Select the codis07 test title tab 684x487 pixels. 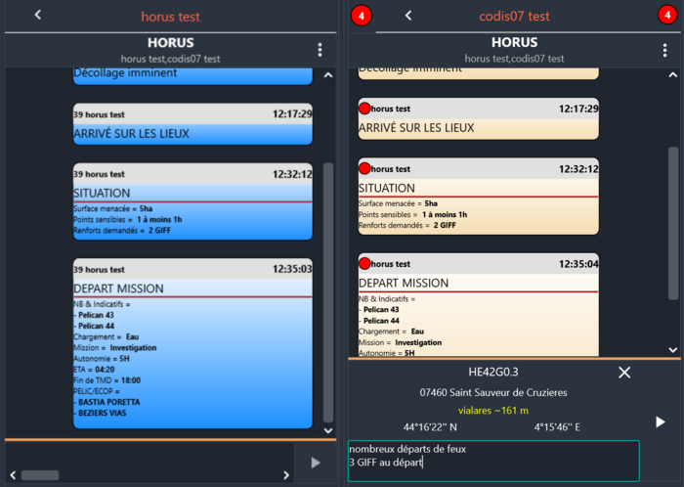pyautogui.click(x=514, y=16)
